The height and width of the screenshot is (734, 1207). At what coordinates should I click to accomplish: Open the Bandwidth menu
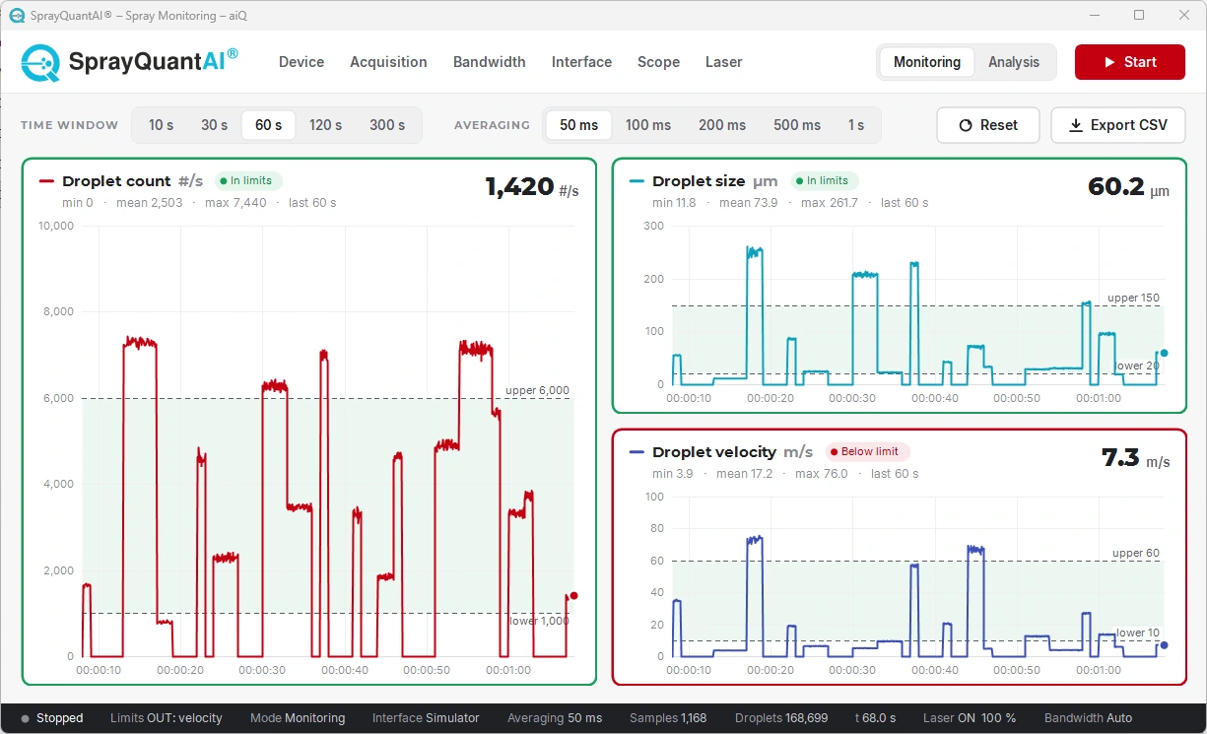point(490,62)
